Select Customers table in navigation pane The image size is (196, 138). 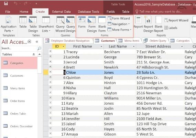(19, 76)
